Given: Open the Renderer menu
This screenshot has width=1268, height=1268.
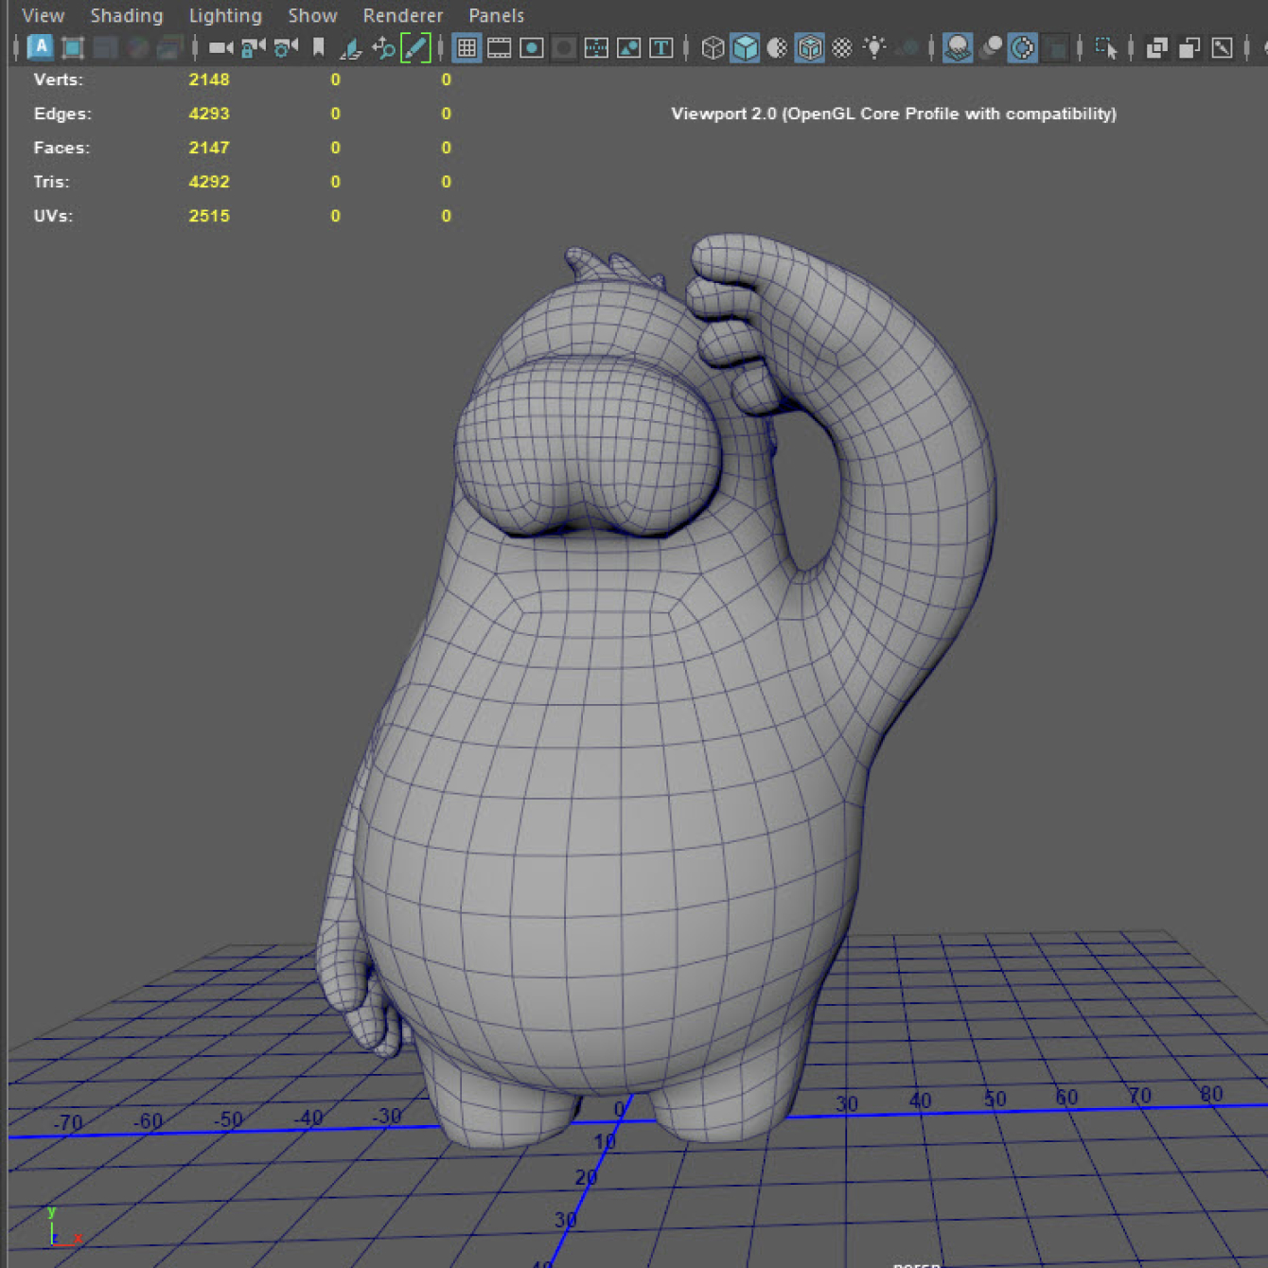Looking at the screenshot, I should coord(403,15).
